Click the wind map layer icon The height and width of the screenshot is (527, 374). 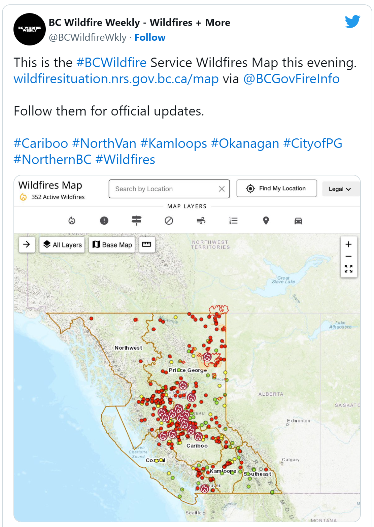201,221
